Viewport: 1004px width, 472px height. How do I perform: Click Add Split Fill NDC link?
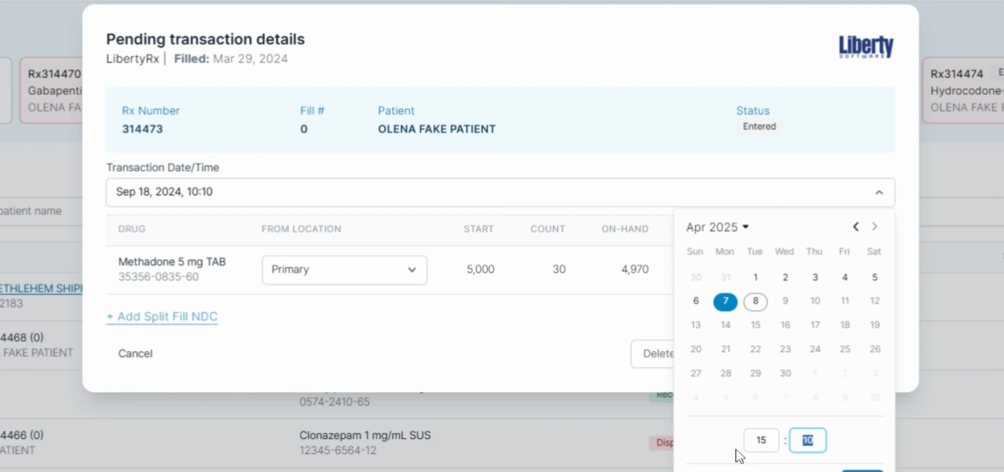click(x=162, y=316)
